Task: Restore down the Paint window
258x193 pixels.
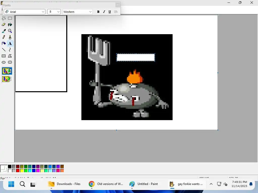Action: pyautogui.click(x=240, y=3)
